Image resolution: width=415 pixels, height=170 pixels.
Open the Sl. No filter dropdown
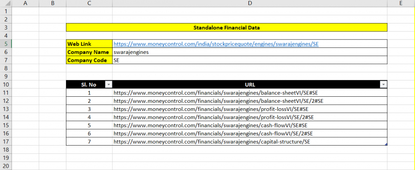(108, 85)
